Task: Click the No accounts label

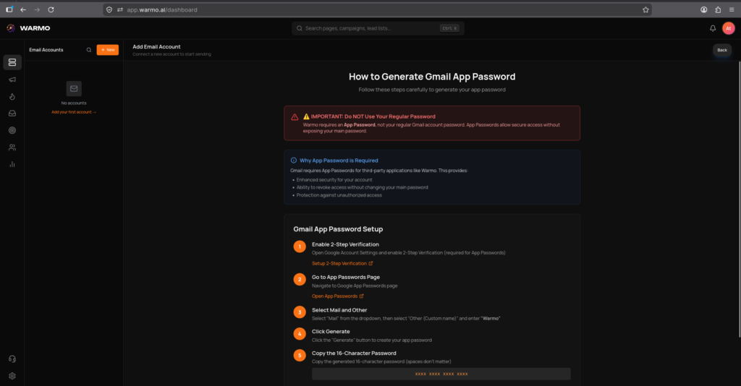Action: point(74,103)
